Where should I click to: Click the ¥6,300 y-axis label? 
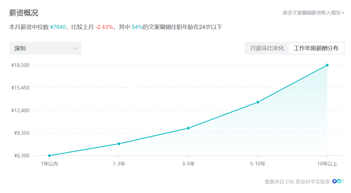tap(21, 156)
